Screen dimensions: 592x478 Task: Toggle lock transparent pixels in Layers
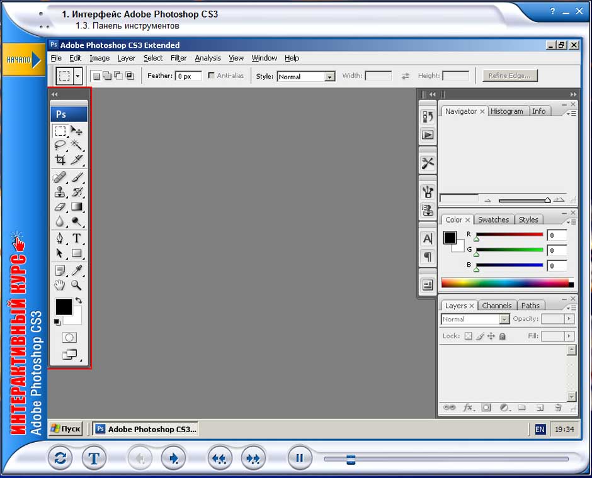[468, 336]
